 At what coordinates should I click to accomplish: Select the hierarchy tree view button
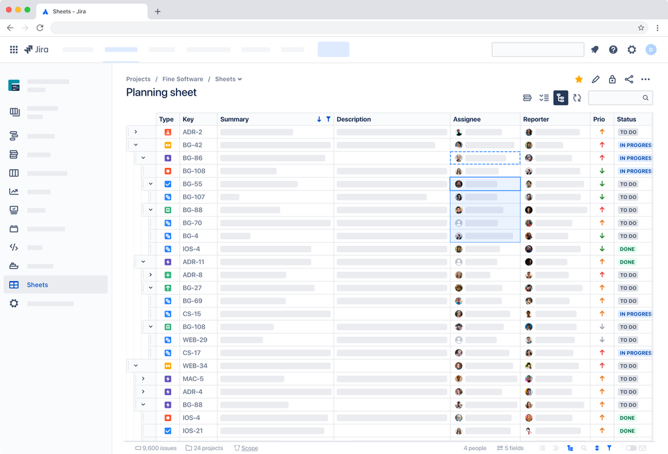click(560, 98)
